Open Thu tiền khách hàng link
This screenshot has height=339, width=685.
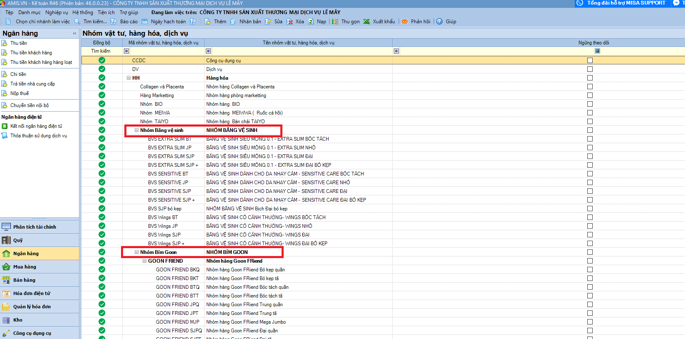point(31,53)
